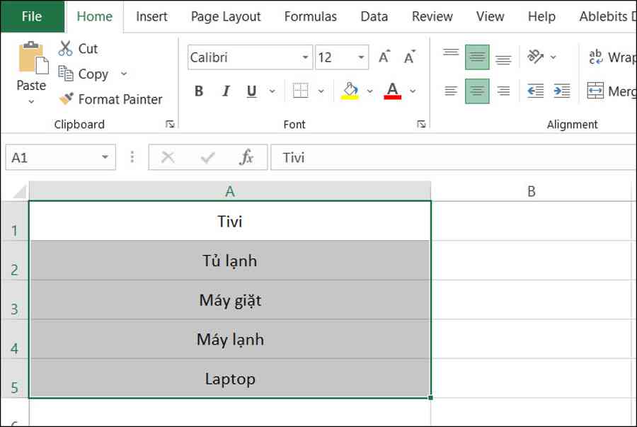The width and height of the screenshot is (637, 427).
Task: Toggle the Center horizontal alignment button
Action: click(x=477, y=91)
